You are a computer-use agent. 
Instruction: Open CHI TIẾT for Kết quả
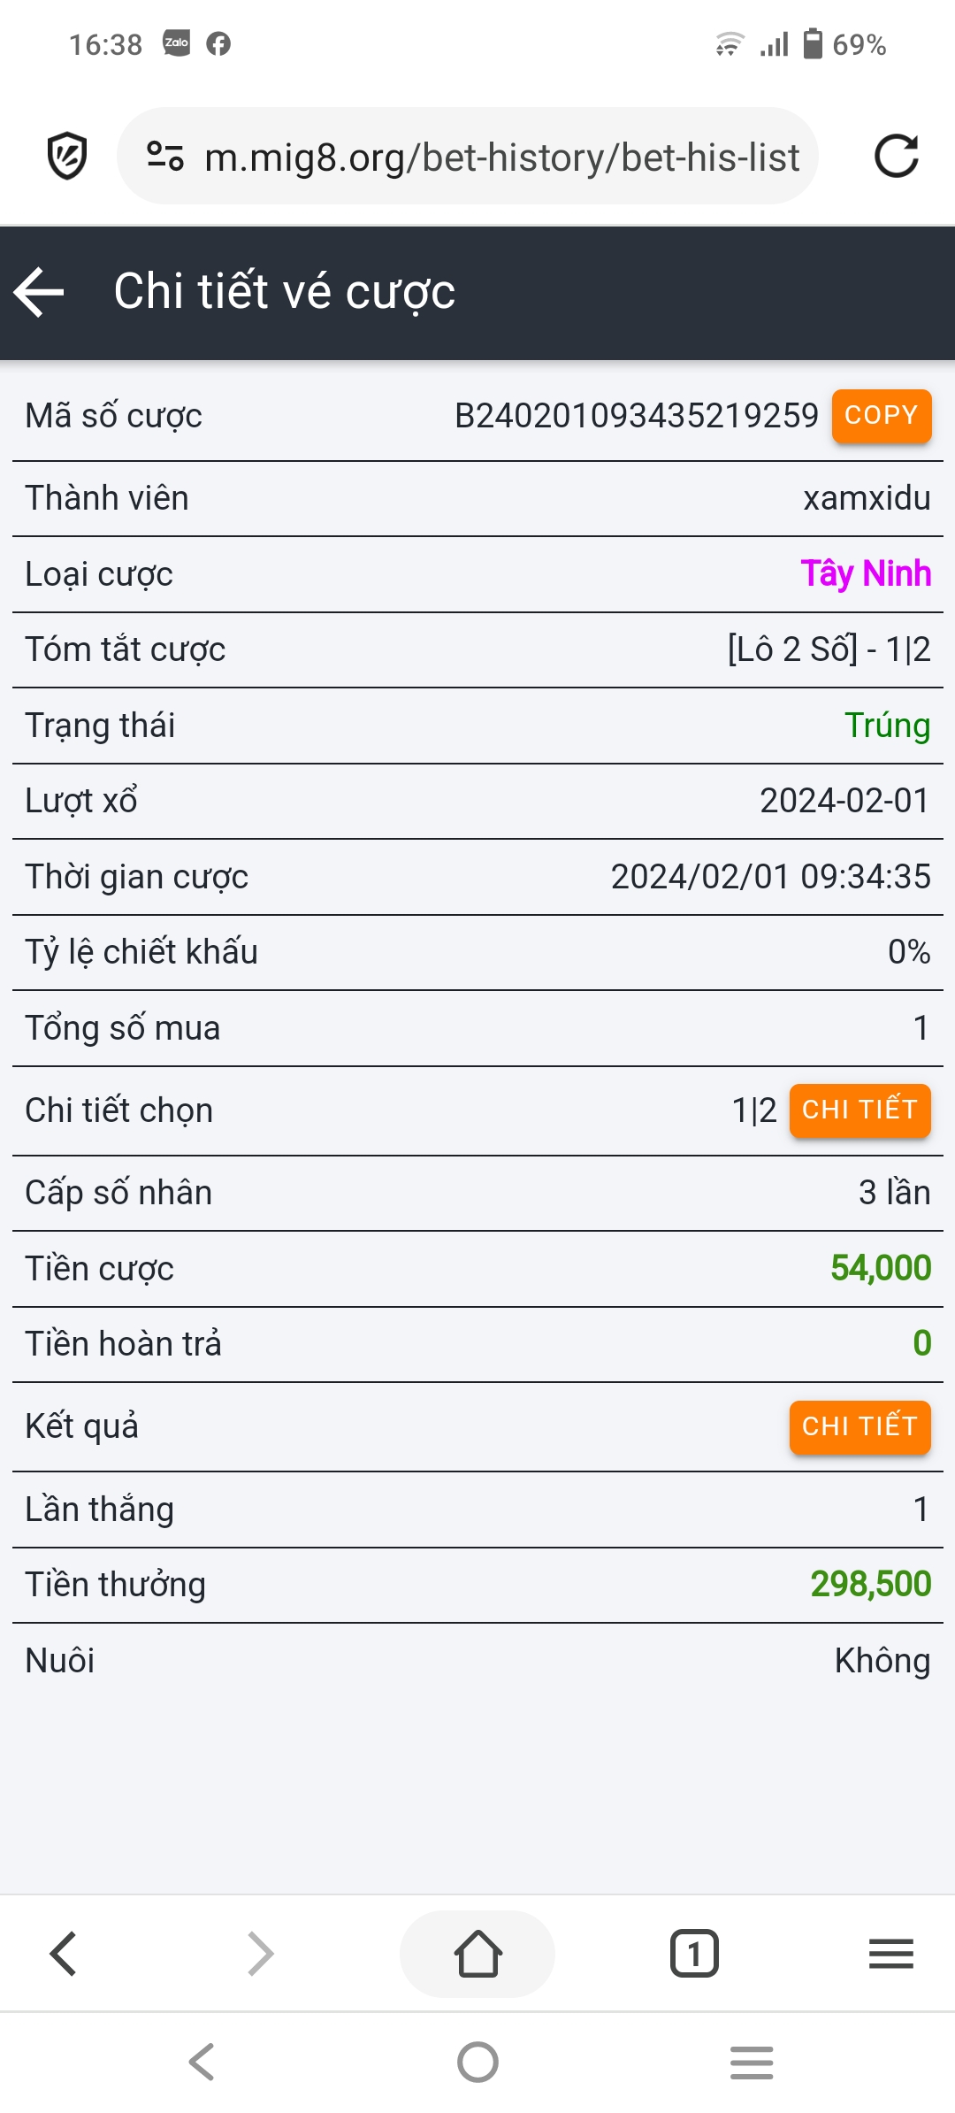coord(859,1426)
